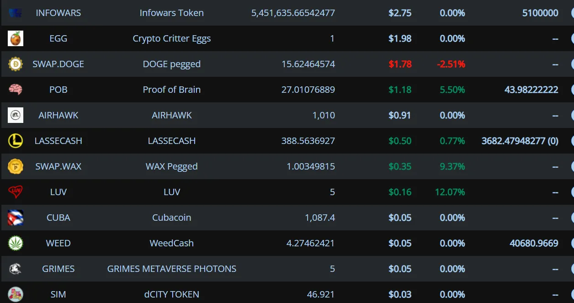The width and height of the screenshot is (574, 303).
Task: Click the SWAP.DOGE symbol
Action: (x=58, y=64)
